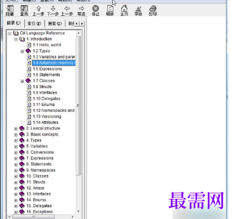Viewport: 235px width, 219px height.
Task: Click the 隐藏 (Hide) toolbar icon
Action: tap(10, 11)
